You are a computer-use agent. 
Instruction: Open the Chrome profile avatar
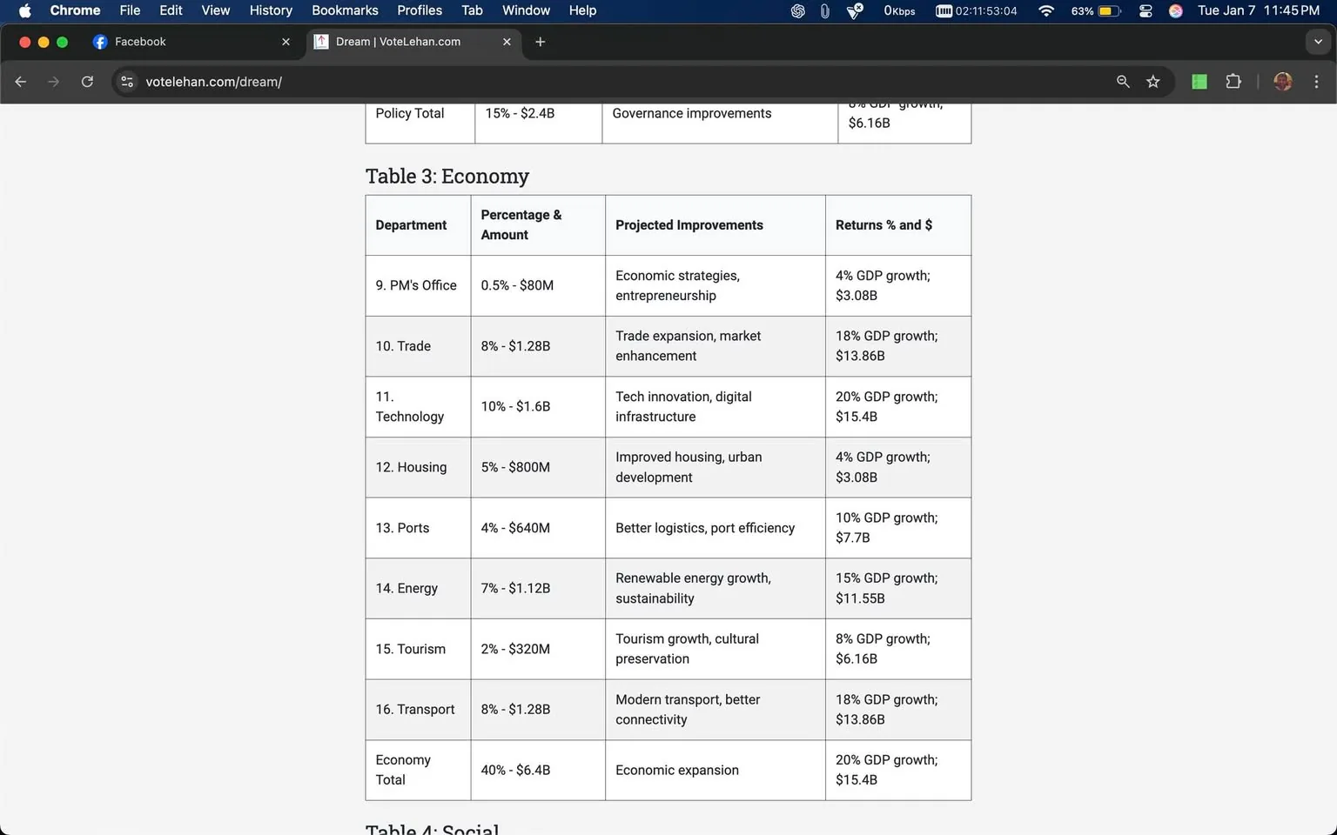[x=1283, y=81]
